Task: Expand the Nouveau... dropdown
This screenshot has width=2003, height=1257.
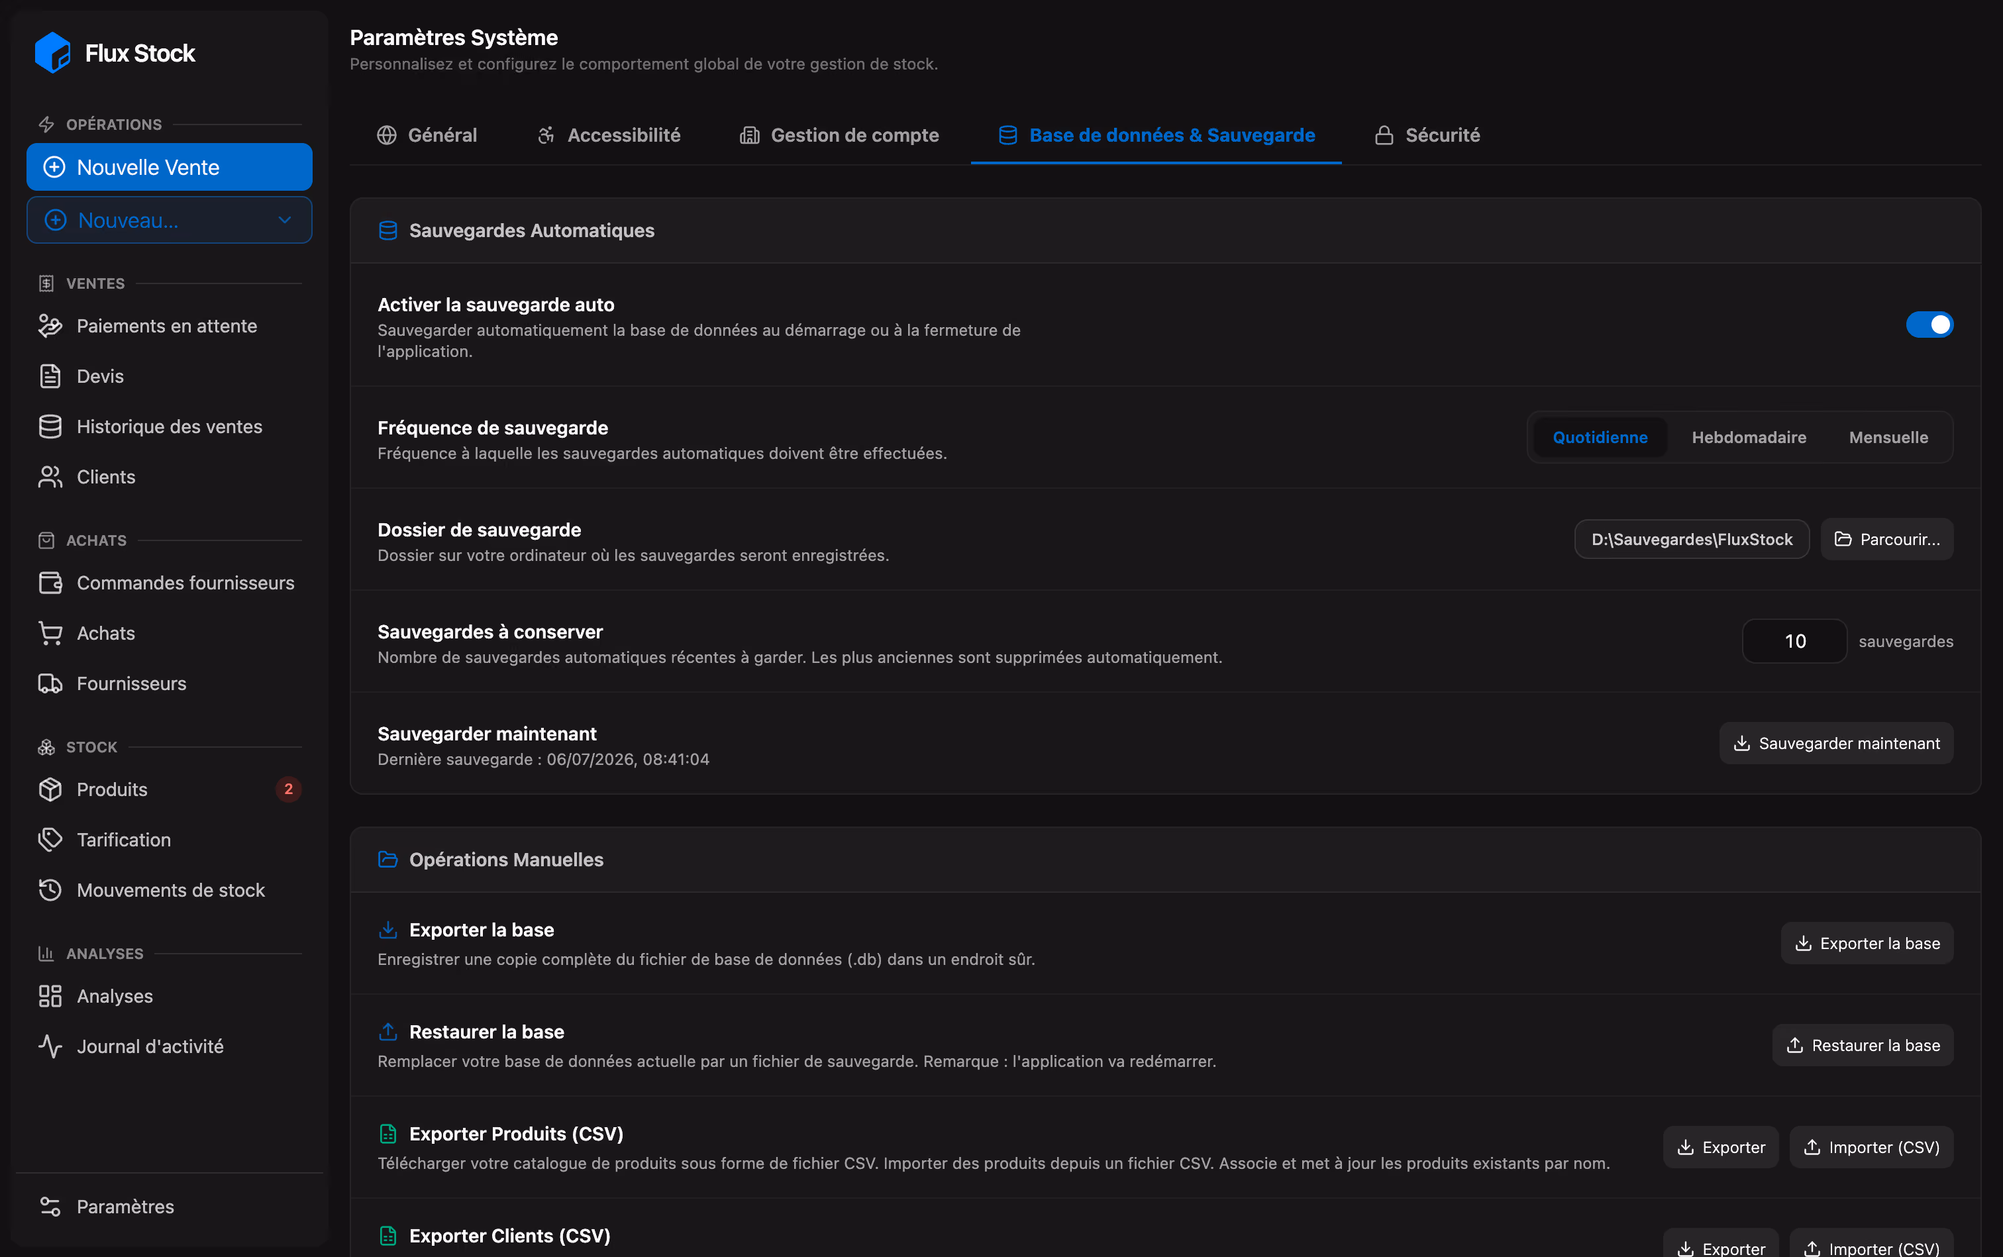Action: pos(170,221)
